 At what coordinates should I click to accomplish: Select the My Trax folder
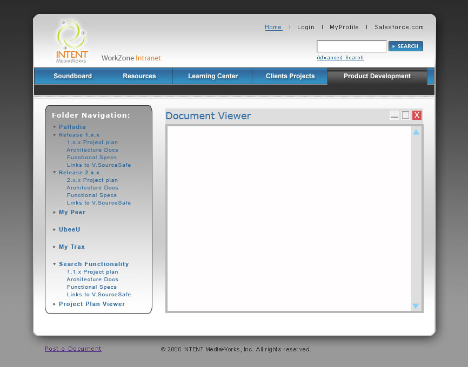coord(72,247)
